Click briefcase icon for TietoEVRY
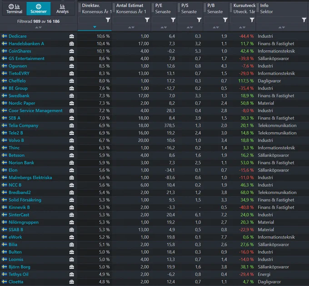This screenshot has width=309, height=286. [x=72, y=73]
